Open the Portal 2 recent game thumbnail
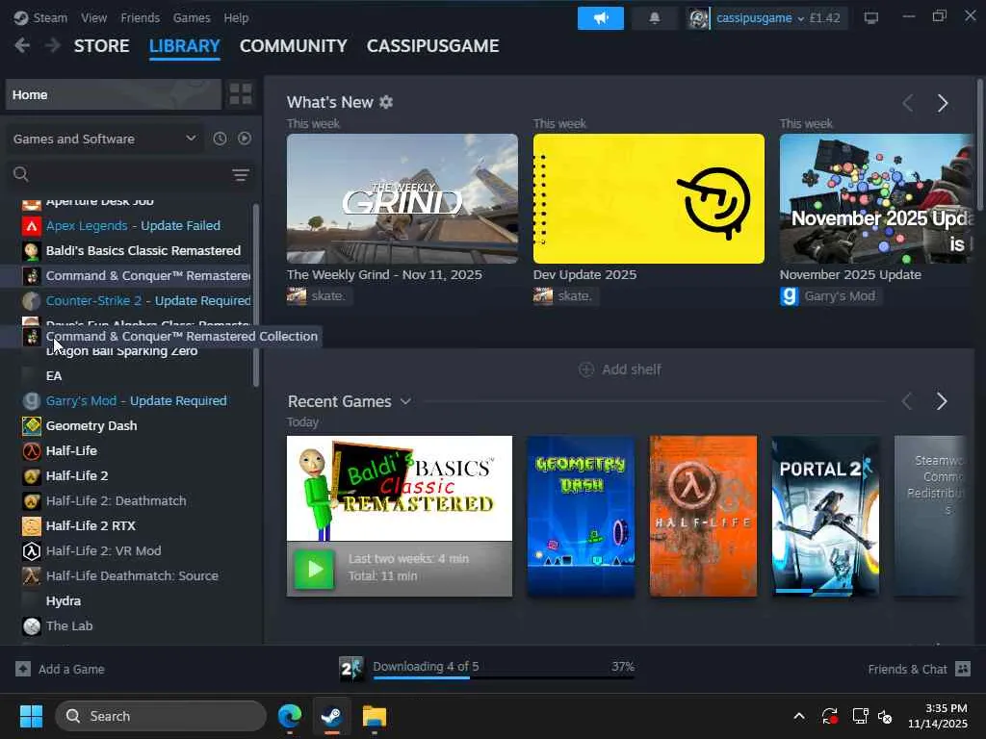The width and height of the screenshot is (986, 739). coord(825,517)
